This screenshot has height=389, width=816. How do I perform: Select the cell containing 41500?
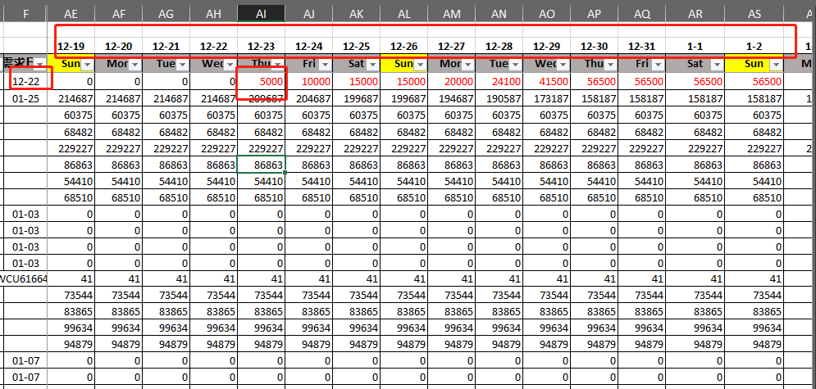[547, 82]
